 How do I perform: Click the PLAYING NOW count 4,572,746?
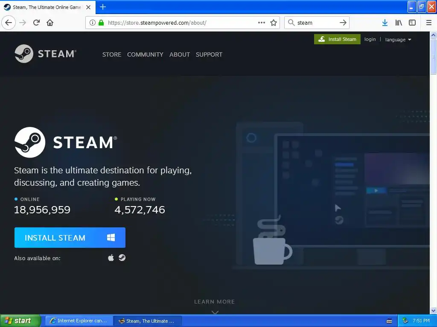click(140, 209)
